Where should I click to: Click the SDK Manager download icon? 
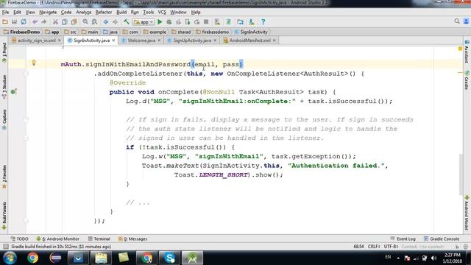pyautogui.click(x=252, y=21)
